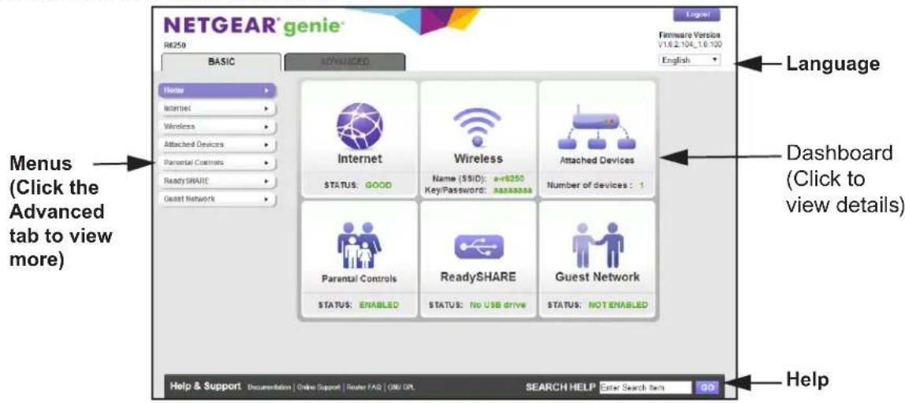Open the Documentation link
Viewport: 905px width, 403px height.
(270, 387)
